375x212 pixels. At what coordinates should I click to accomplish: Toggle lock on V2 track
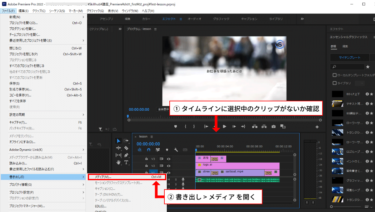click(146, 166)
